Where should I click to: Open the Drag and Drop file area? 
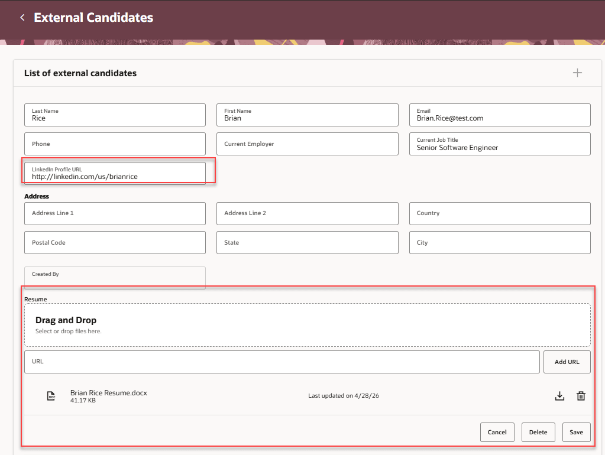[307, 325]
